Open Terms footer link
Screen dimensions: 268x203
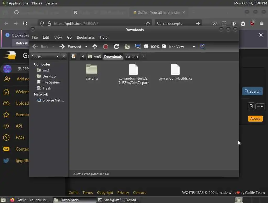[88, 193]
